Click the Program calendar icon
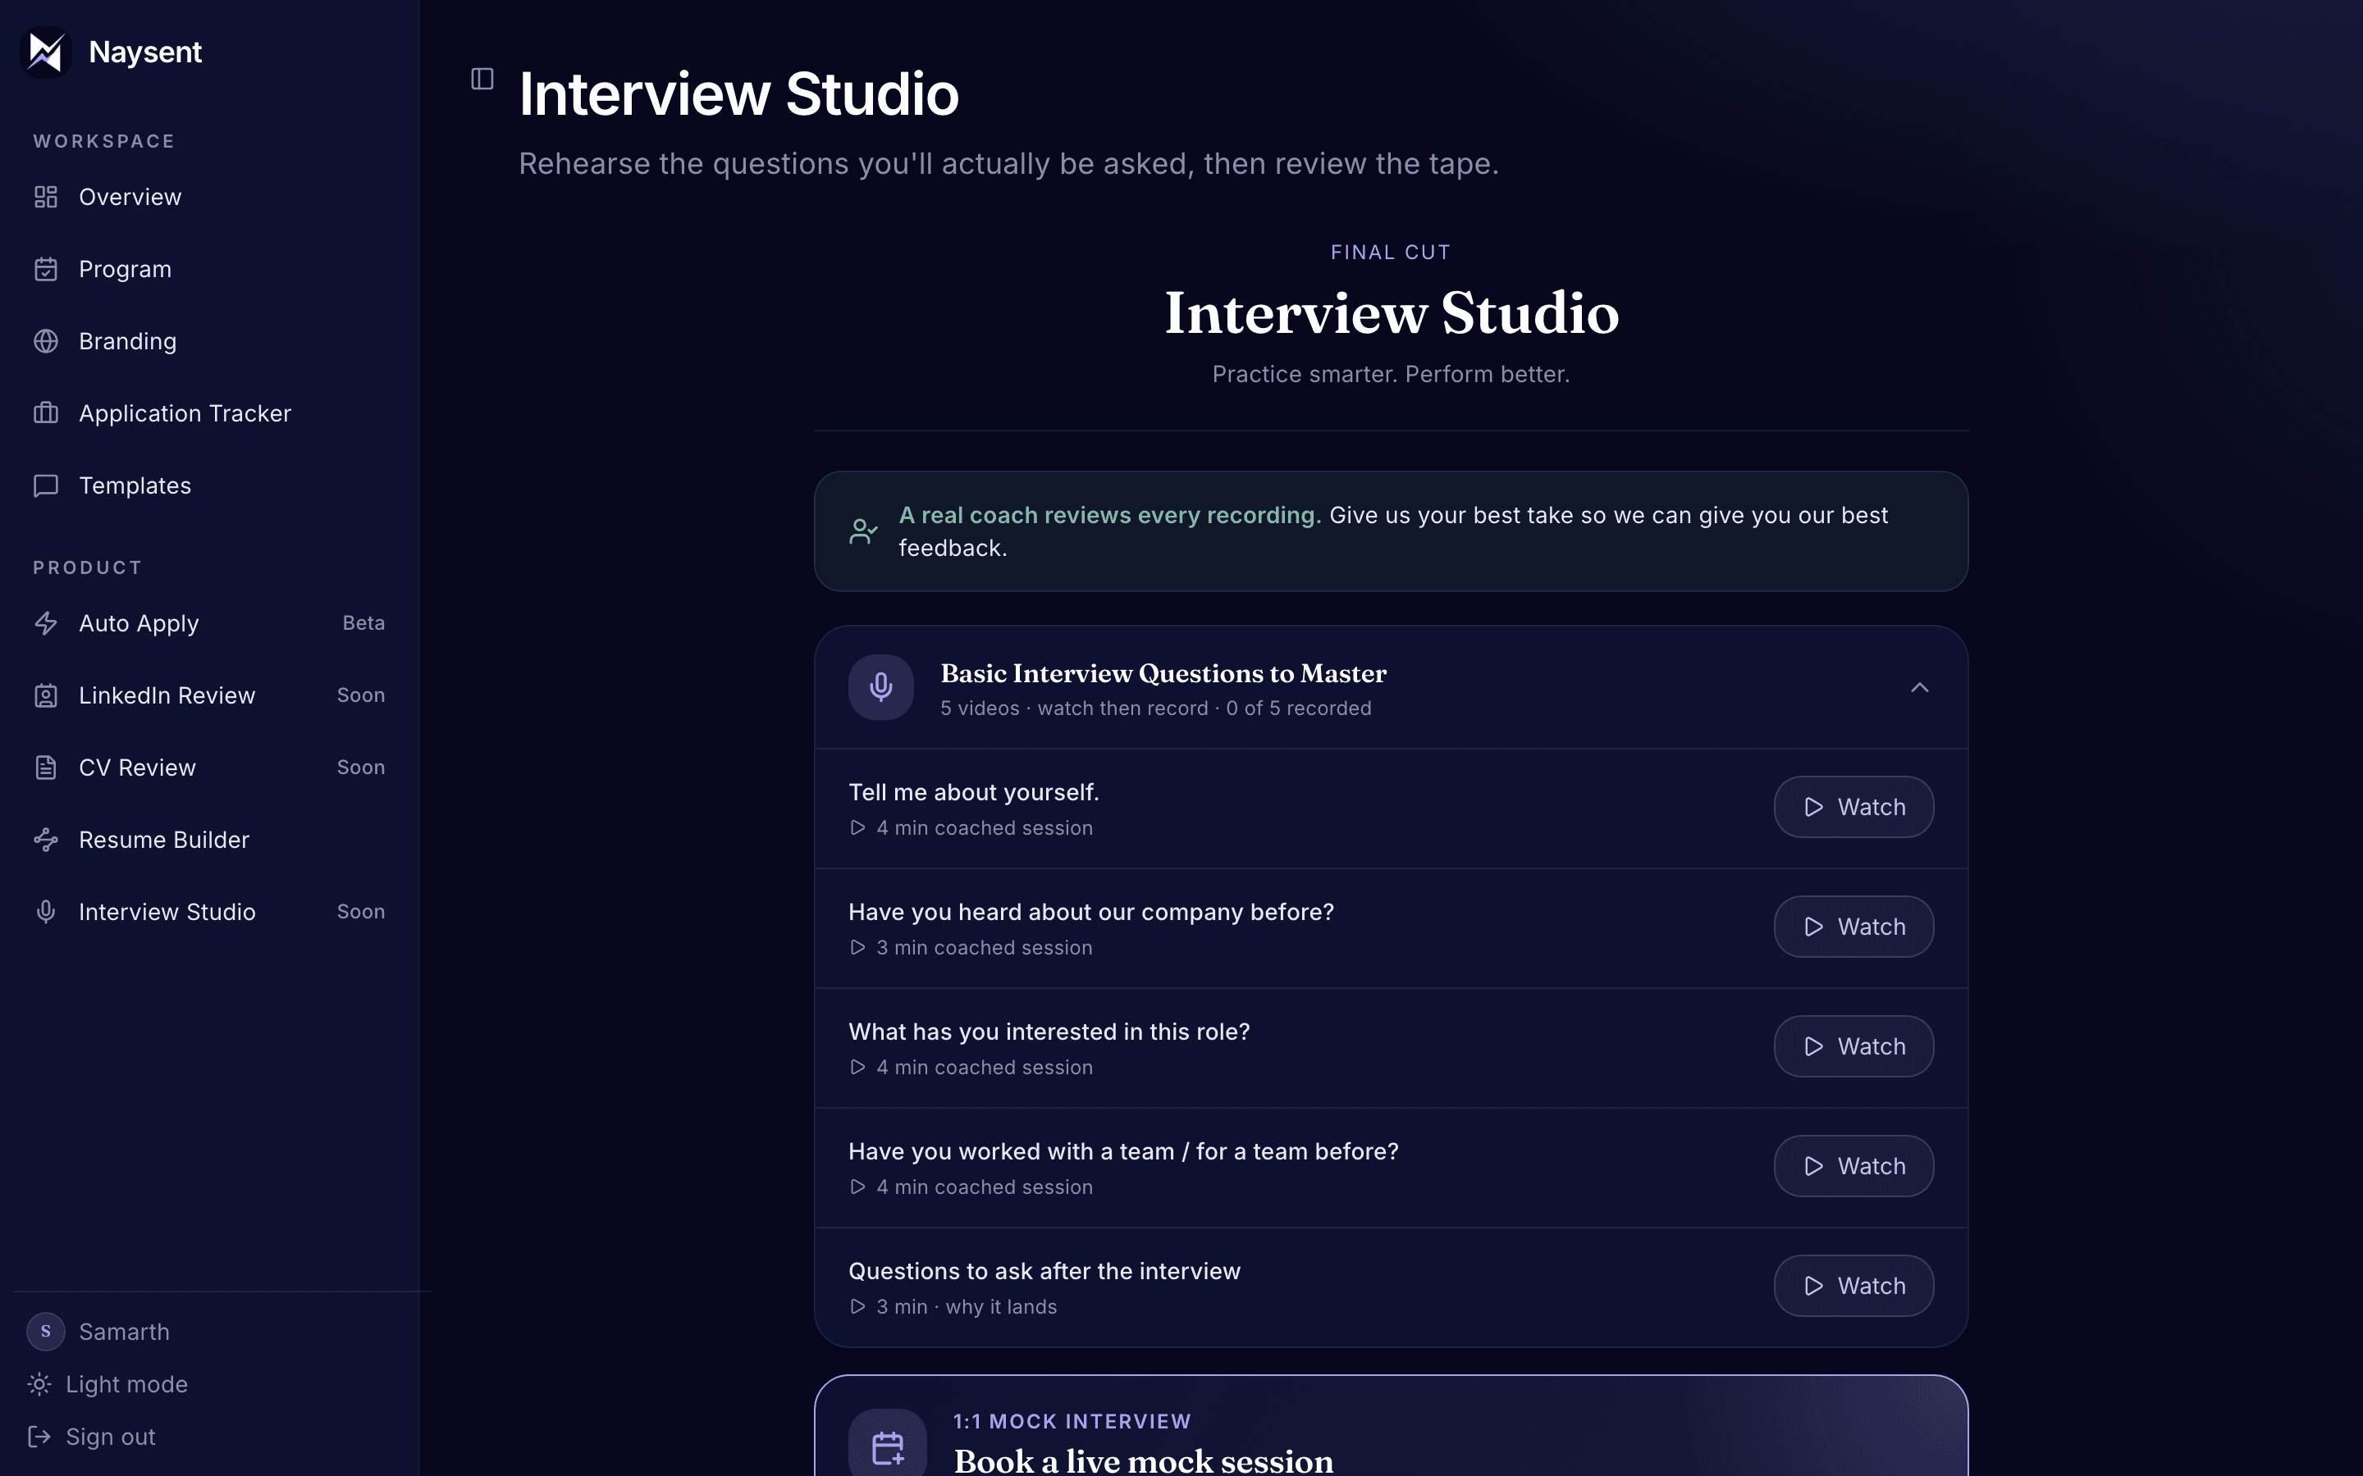 (46, 270)
